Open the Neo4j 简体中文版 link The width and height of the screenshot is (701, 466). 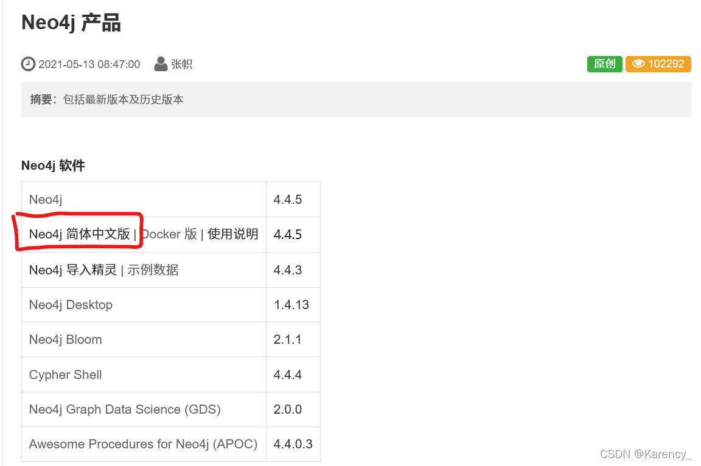point(80,234)
